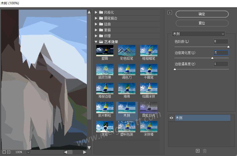Select the 木刻 effect layer row
Image resolution: width=237 pixels, height=156 pixels.
(202, 118)
